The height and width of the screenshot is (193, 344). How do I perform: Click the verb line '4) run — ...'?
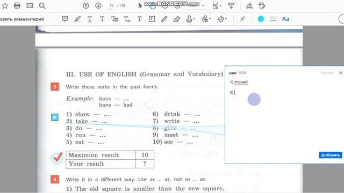point(86,135)
